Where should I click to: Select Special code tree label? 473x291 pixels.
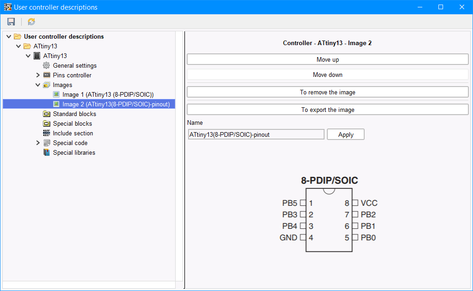click(x=70, y=143)
